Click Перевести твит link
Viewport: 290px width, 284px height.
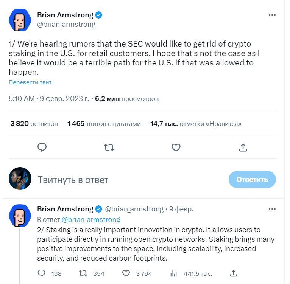[30, 82]
